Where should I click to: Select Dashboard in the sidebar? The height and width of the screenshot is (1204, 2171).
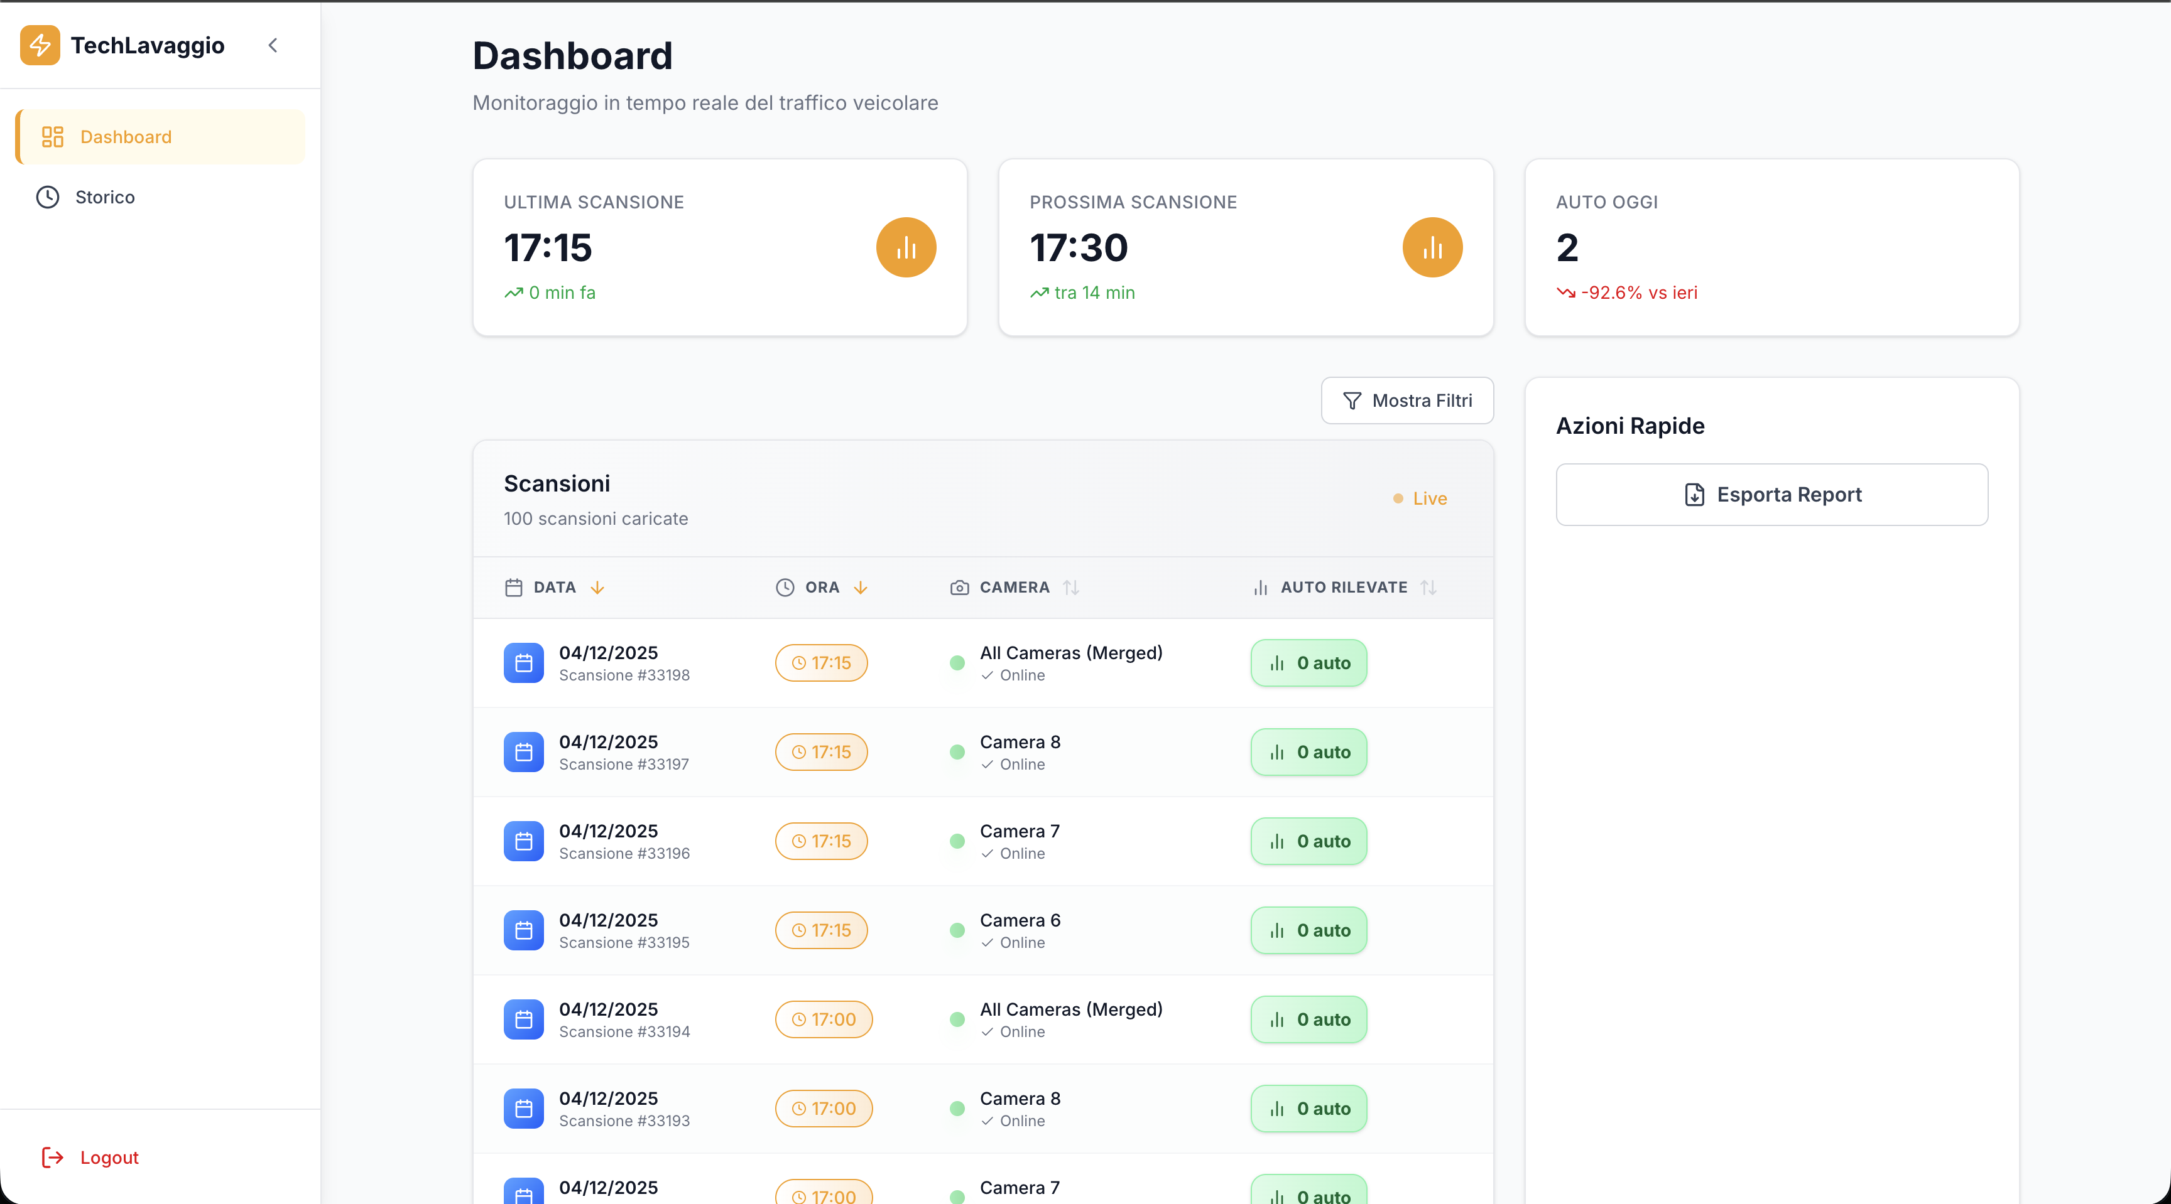(x=126, y=136)
